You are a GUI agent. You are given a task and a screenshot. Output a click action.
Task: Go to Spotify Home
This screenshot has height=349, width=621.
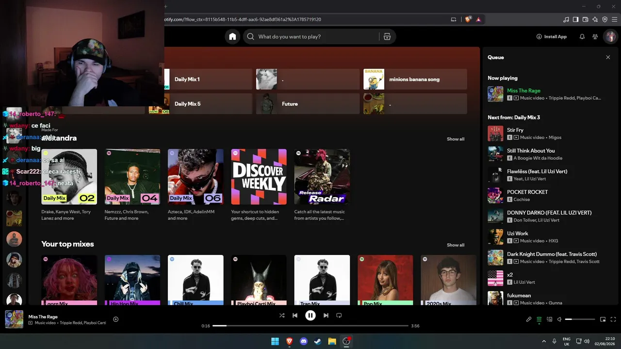coord(232,36)
